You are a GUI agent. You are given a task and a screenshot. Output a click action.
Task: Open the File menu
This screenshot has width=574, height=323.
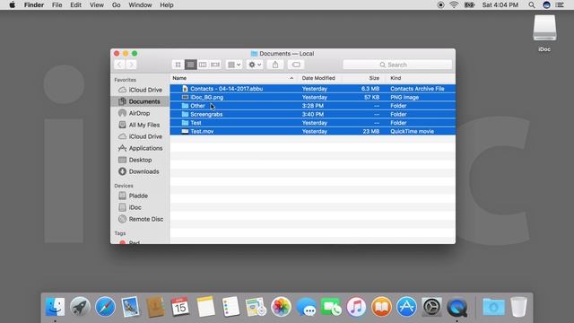pyautogui.click(x=57, y=4)
